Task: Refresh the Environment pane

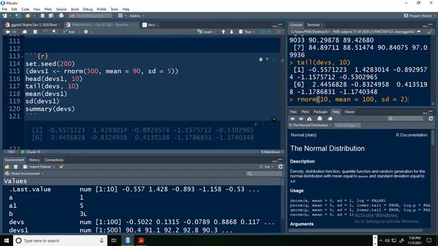Action: click(x=281, y=167)
